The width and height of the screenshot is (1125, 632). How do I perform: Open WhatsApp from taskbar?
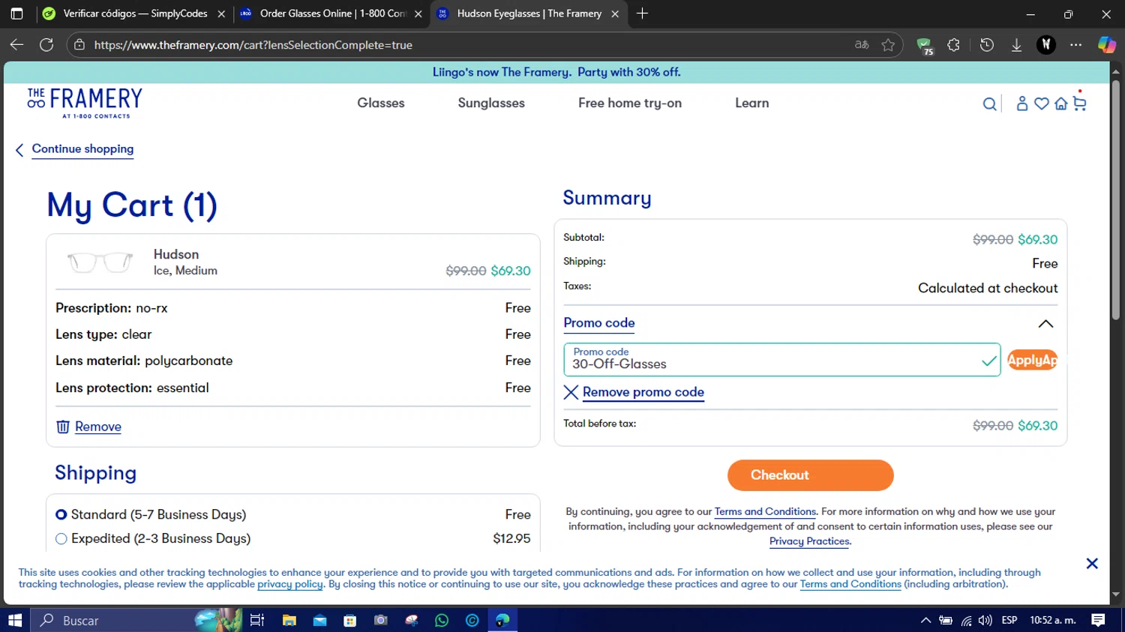441,620
